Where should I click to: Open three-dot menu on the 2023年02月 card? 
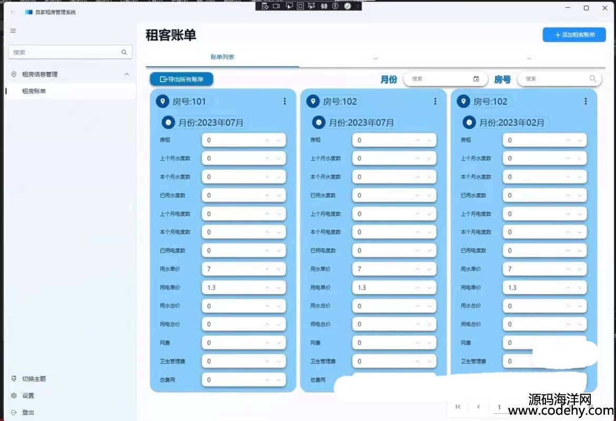point(585,102)
